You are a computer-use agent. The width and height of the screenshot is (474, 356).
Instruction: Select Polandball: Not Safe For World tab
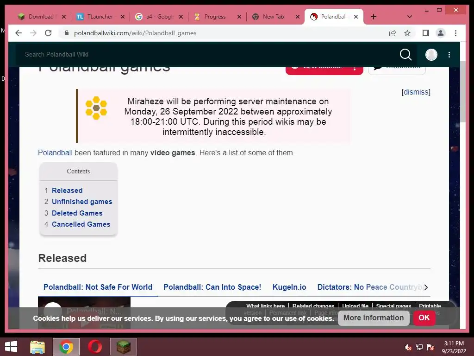click(98, 287)
